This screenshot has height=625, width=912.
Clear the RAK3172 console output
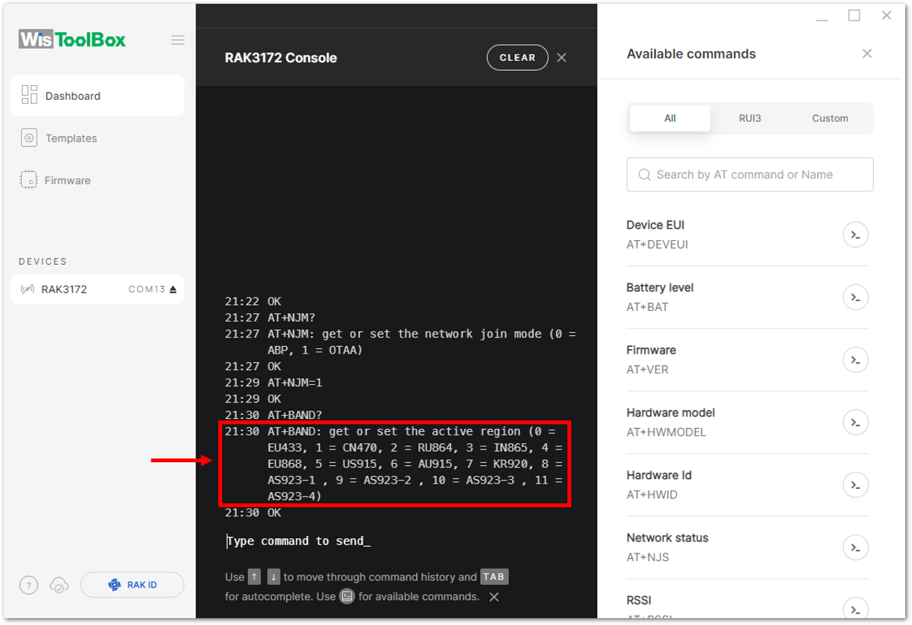click(517, 58)
